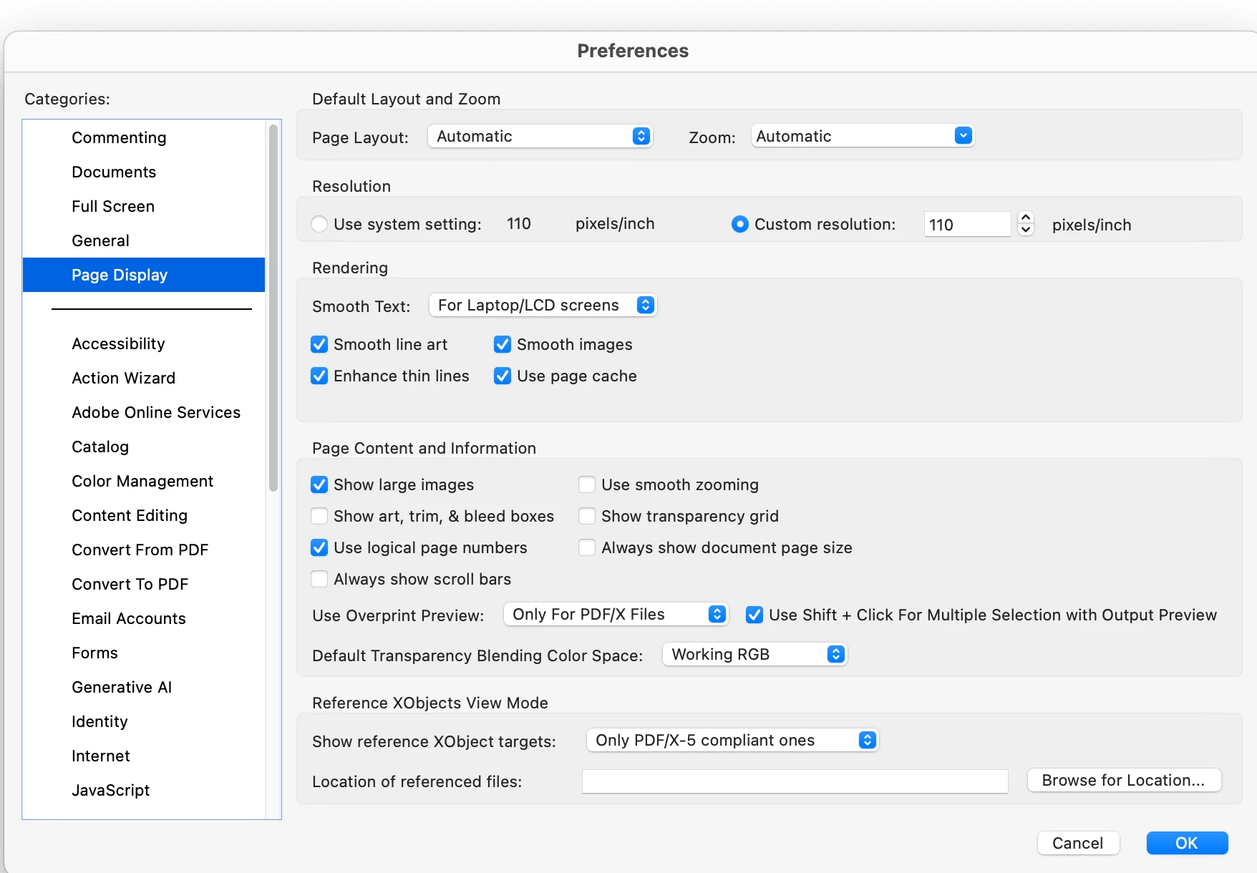
Task: Expand the Zoom dropdown menu
Action: 863,136
